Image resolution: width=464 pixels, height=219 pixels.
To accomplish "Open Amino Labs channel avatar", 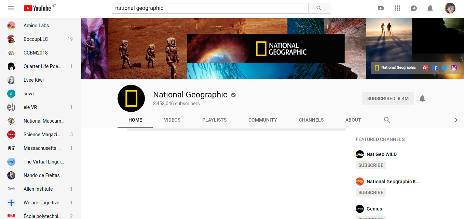I will [x=11, y=26].
